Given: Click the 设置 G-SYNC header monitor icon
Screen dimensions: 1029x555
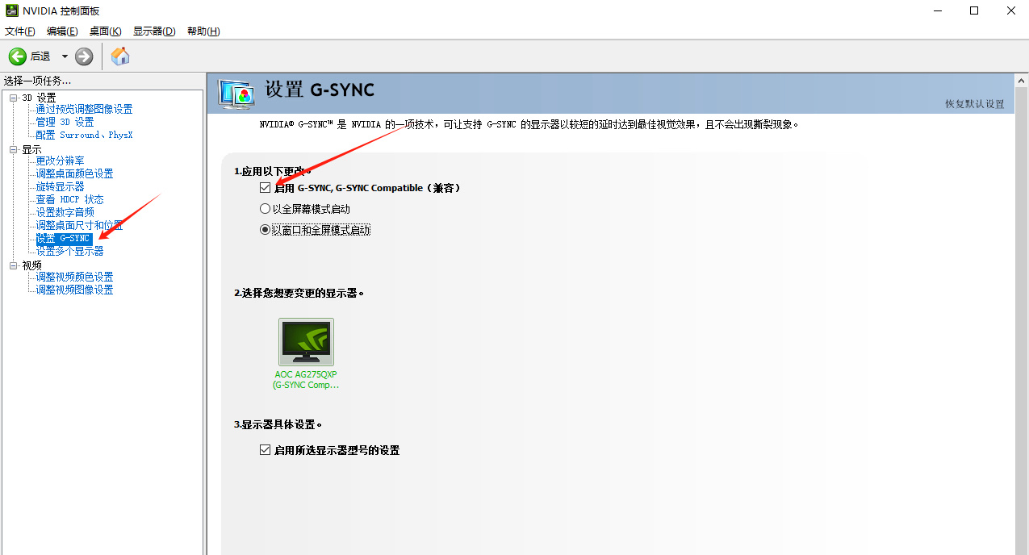Looking at the screenshot, I should pos(237,94).
